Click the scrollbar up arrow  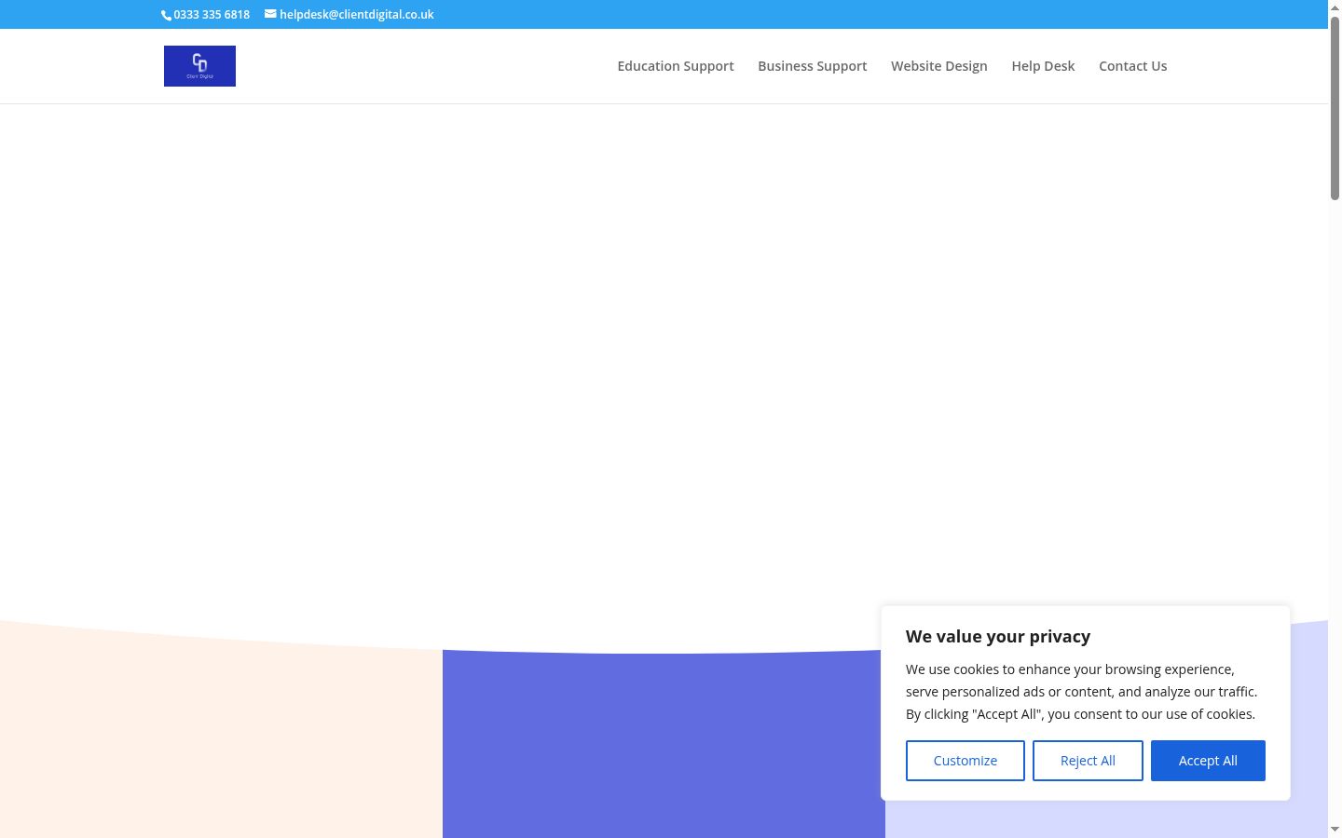(1335, 7)
